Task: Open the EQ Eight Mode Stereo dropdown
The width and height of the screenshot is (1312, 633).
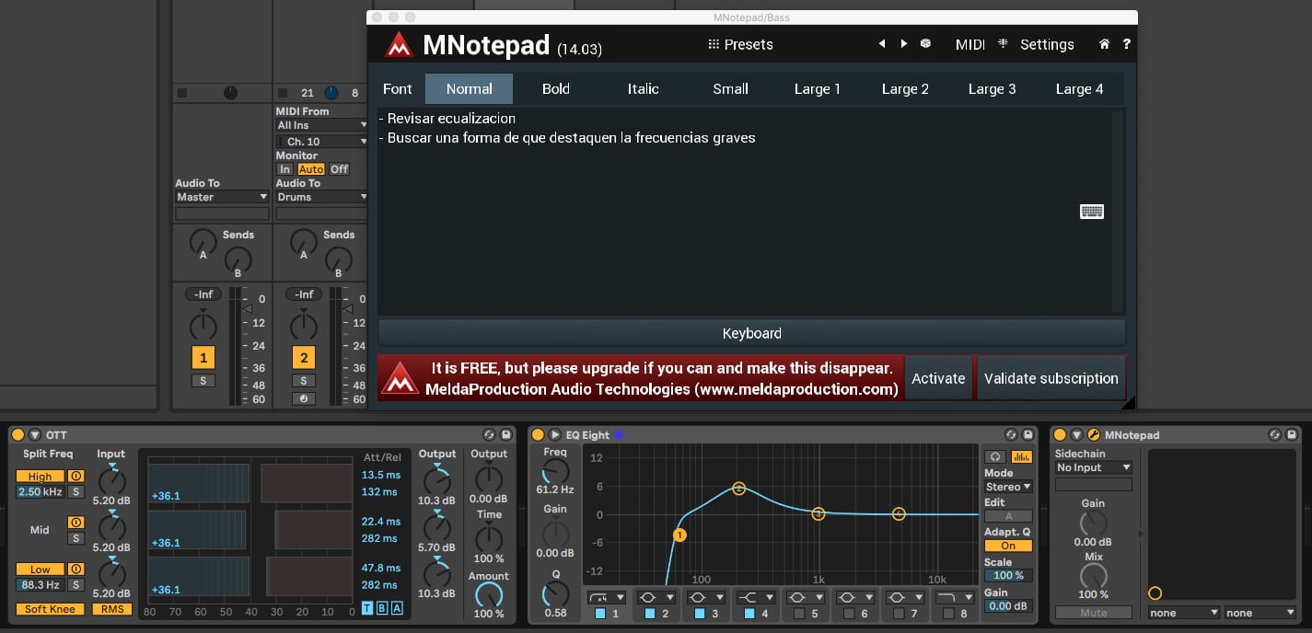Action: (1008, 487)
